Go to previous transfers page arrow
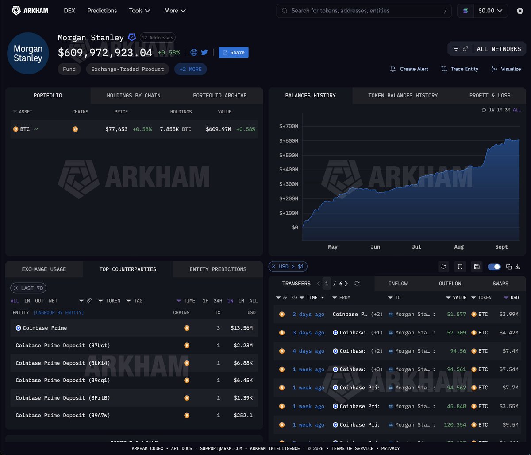531x455 pixels. coord(318,284)
